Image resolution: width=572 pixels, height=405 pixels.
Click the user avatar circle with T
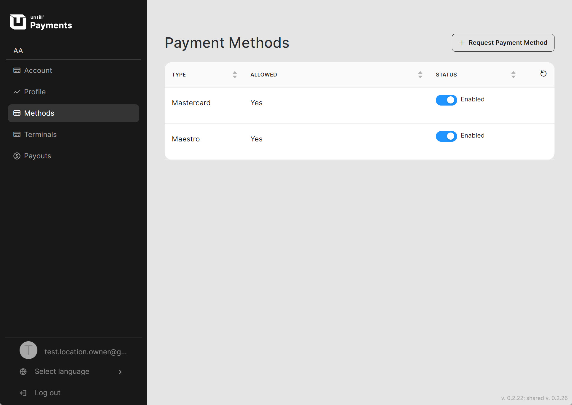click(x=28, y=350)
